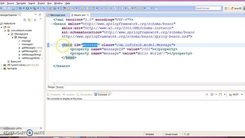Open the dropdown arrow next to Debug icon

click(x=23, y=8)
